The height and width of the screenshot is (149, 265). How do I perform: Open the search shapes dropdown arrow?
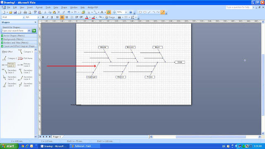pyautogui.click(x=29, y=31)
